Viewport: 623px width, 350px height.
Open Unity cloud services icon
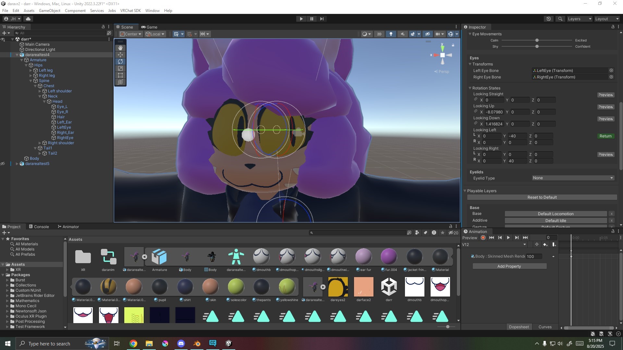click(x=28, y=19)
